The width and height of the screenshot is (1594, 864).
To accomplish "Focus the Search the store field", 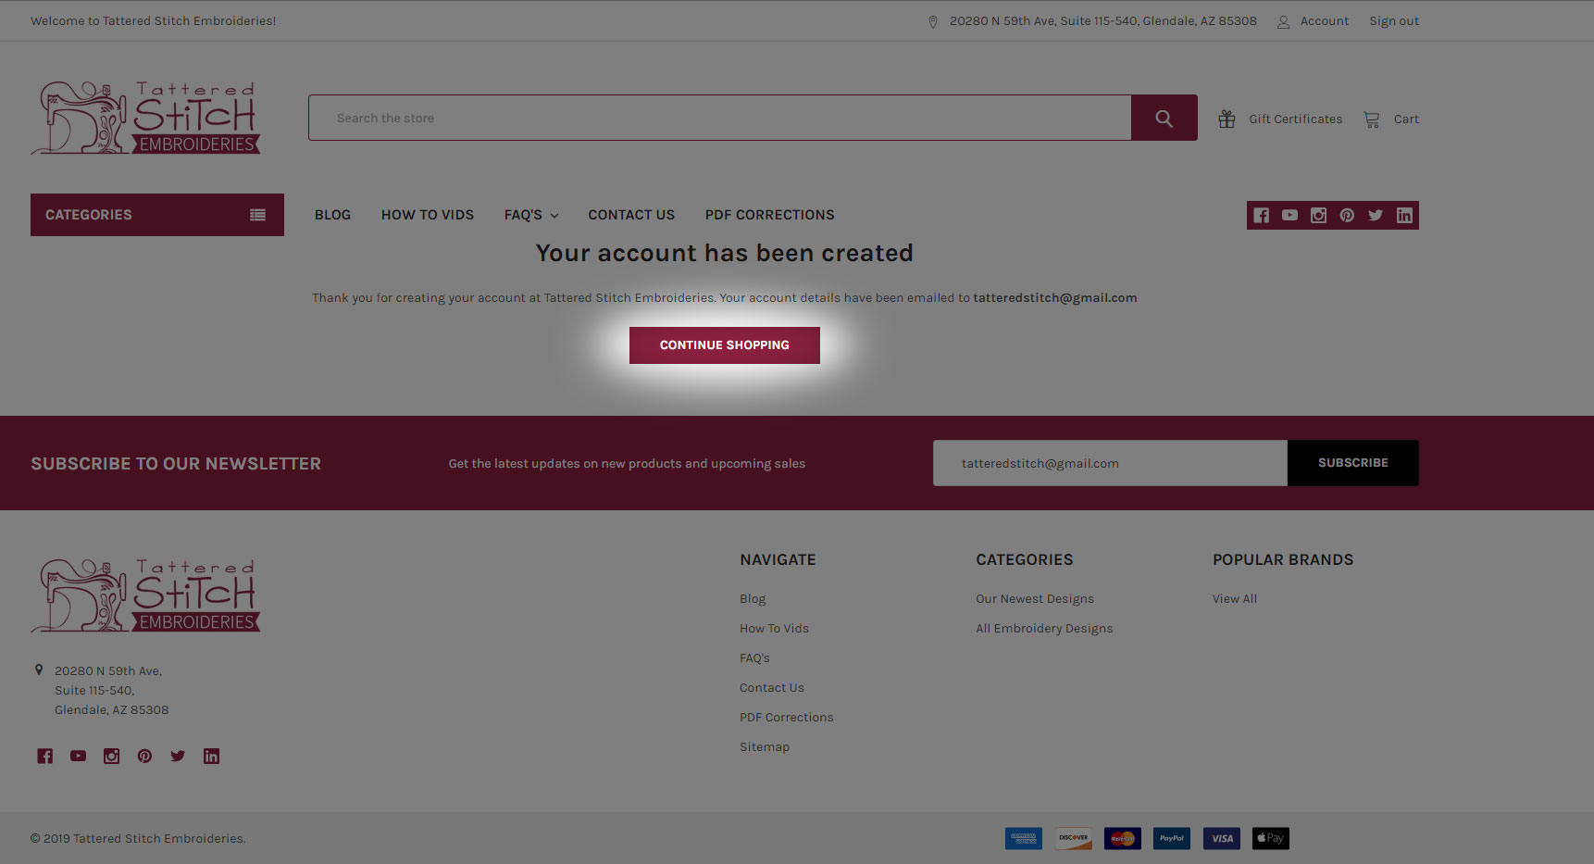I will pos(719,119).
